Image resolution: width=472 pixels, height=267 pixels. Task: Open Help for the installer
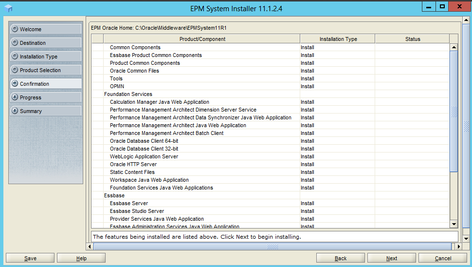(x=81, y=258)
